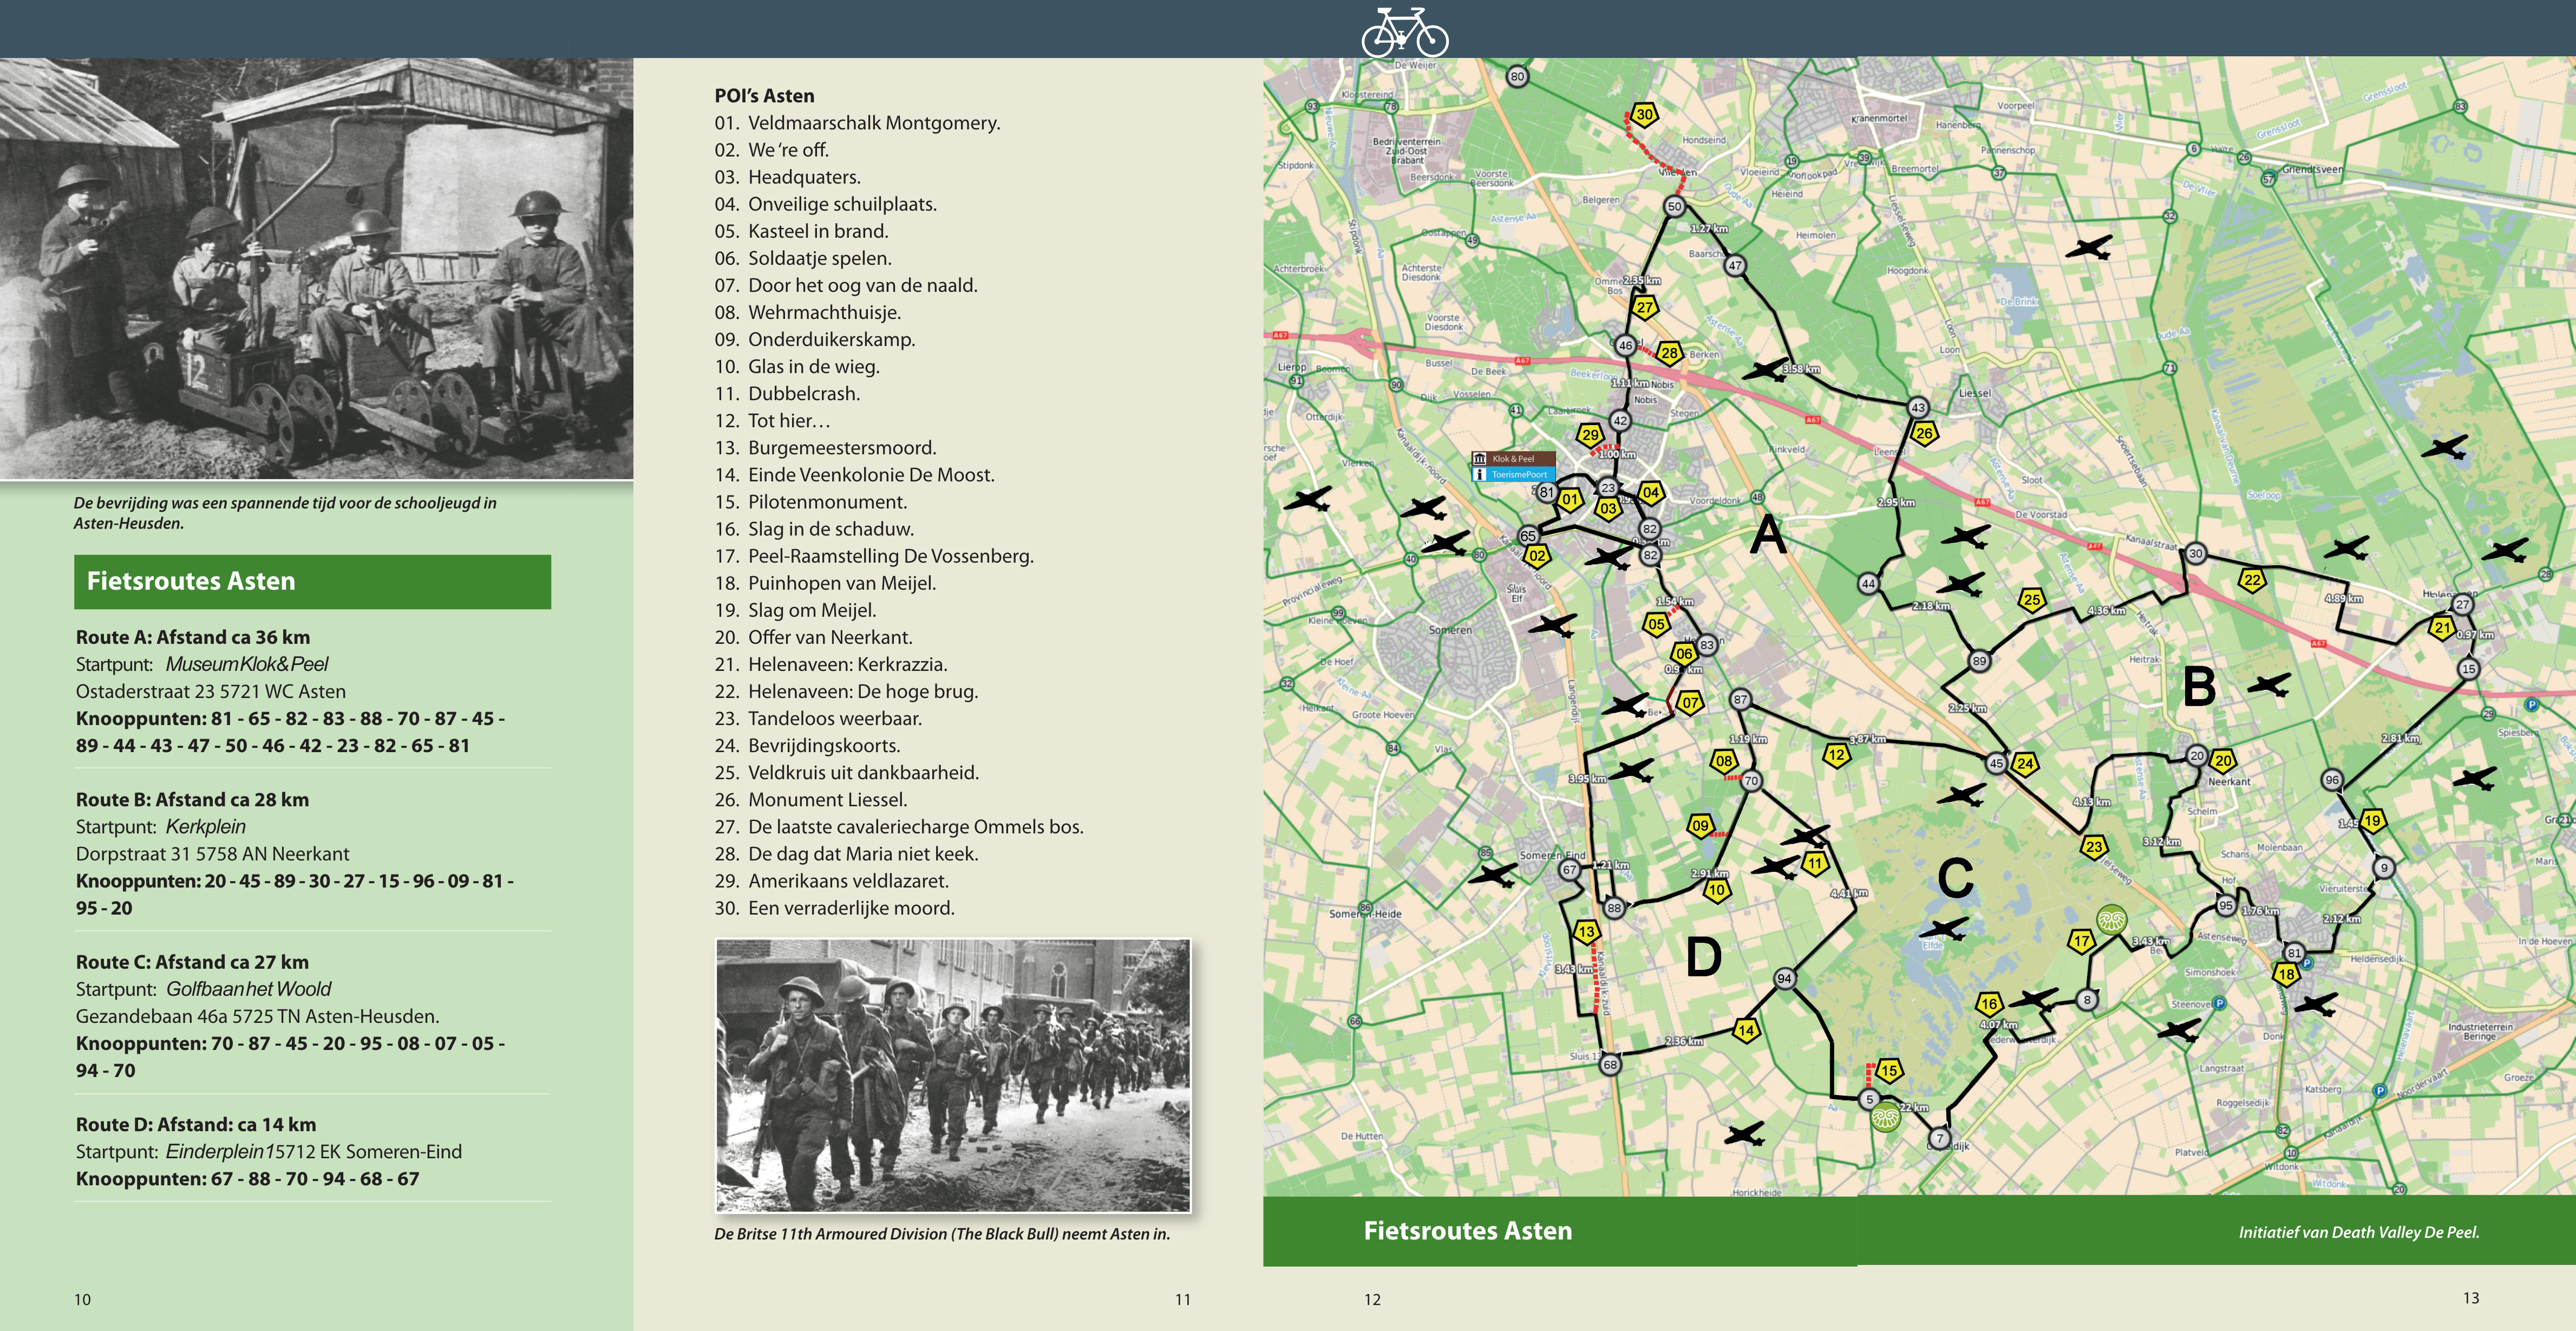Click list entry '15. Pilotenmonument.'
The image size is (2576, 1331).
point(811,502)
